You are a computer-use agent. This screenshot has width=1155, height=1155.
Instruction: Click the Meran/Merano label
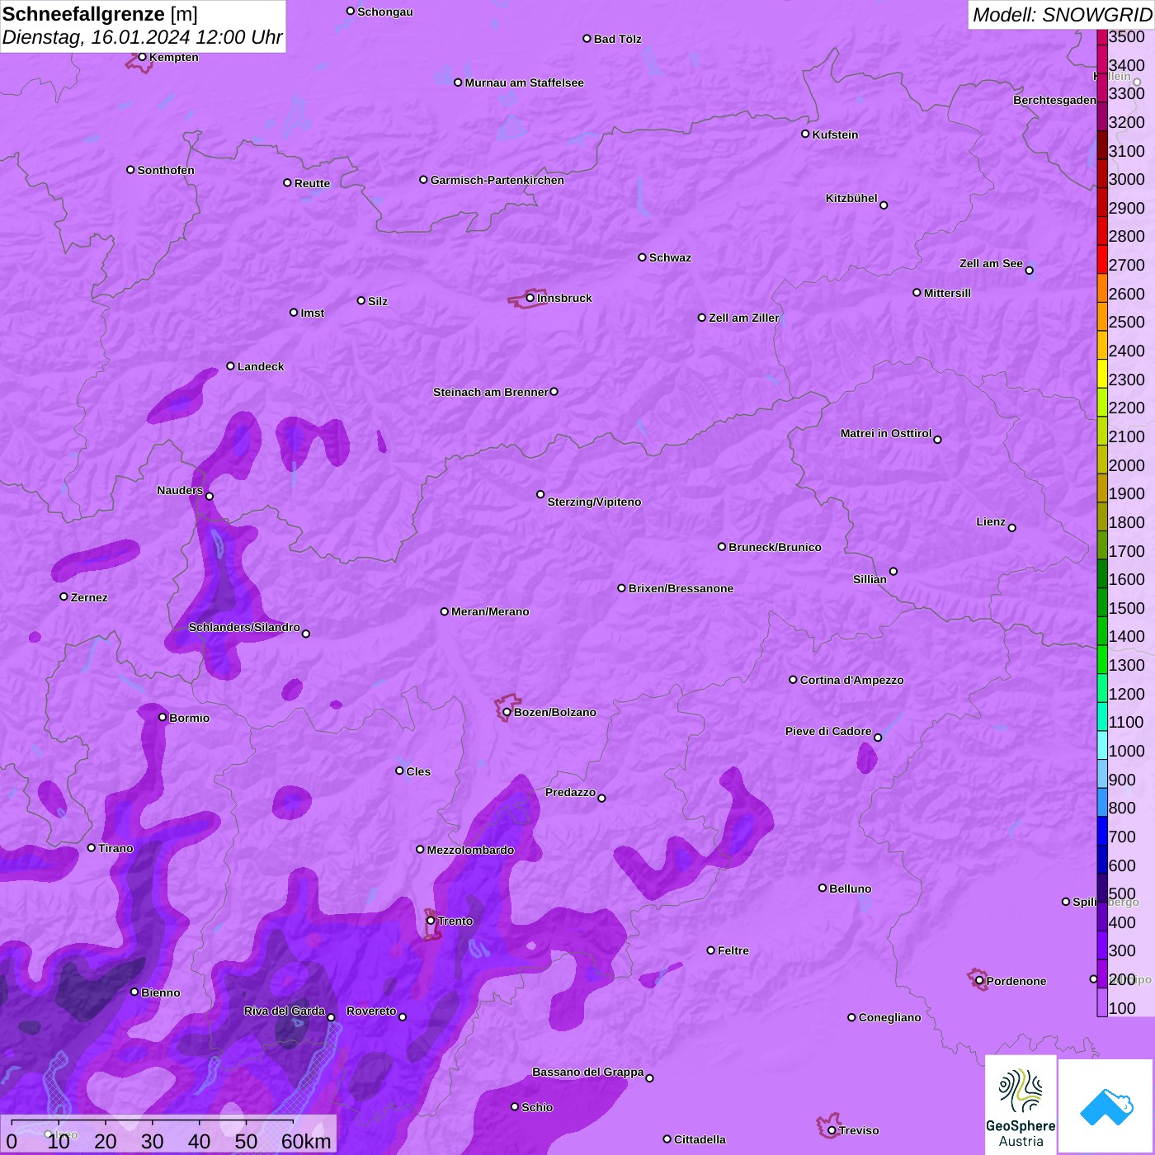coord(491,611)
